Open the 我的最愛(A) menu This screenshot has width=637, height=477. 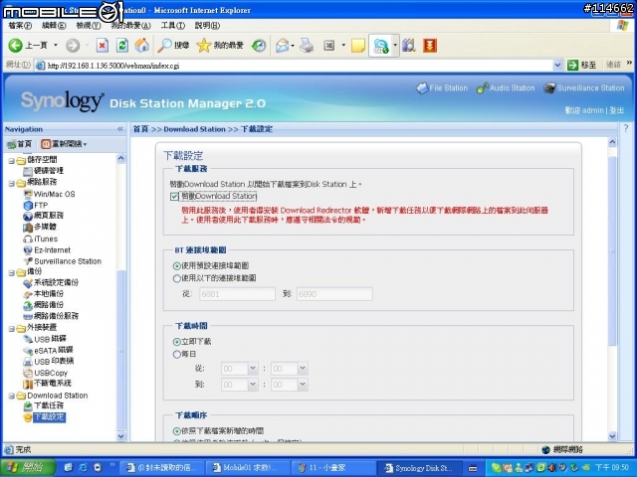(x=130, y=26)
